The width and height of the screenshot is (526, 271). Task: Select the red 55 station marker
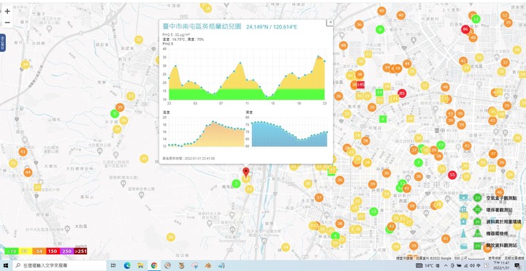[x=452, y=175]
